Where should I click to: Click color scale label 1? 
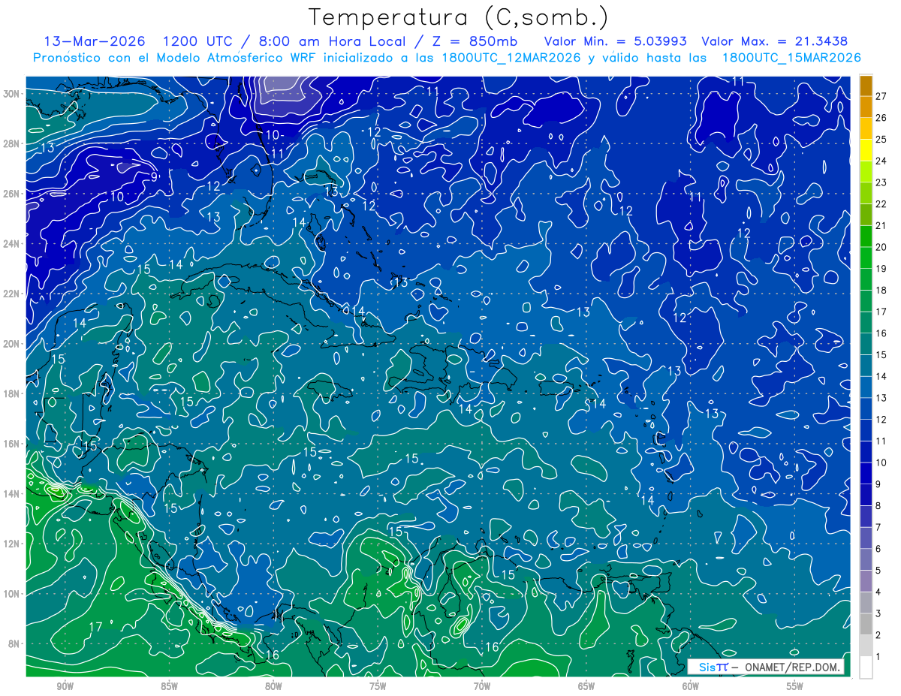pyautogui.click(x=878, y=657)
